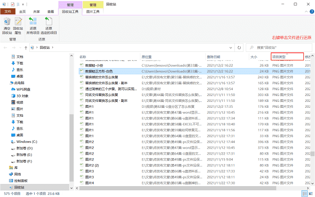Switch to the 共享 ribbon tab
This screenshot has height=197, width=315.
point(36,12)
